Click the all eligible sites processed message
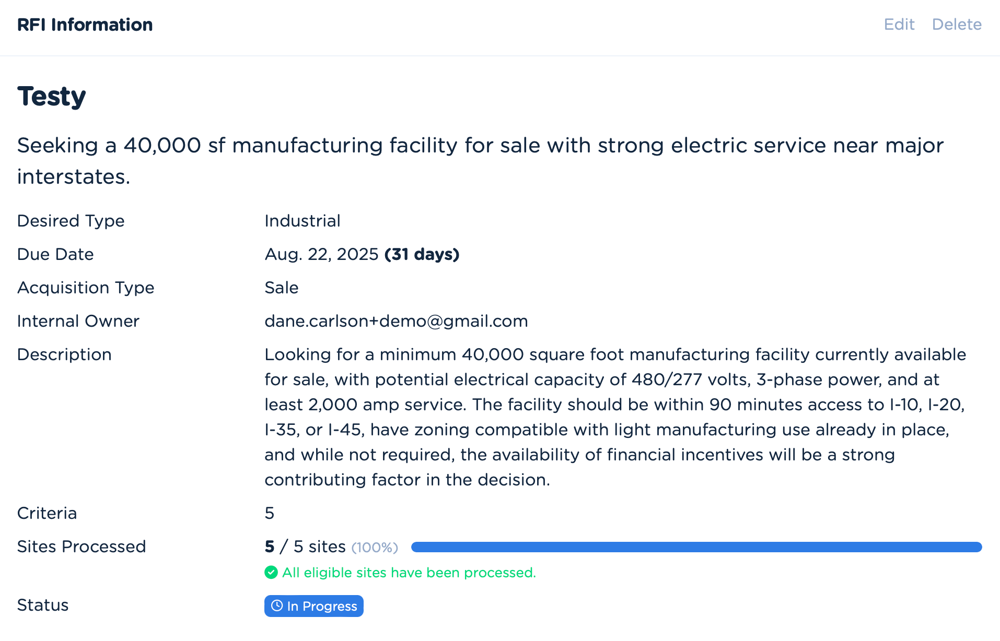 [409, 573]
